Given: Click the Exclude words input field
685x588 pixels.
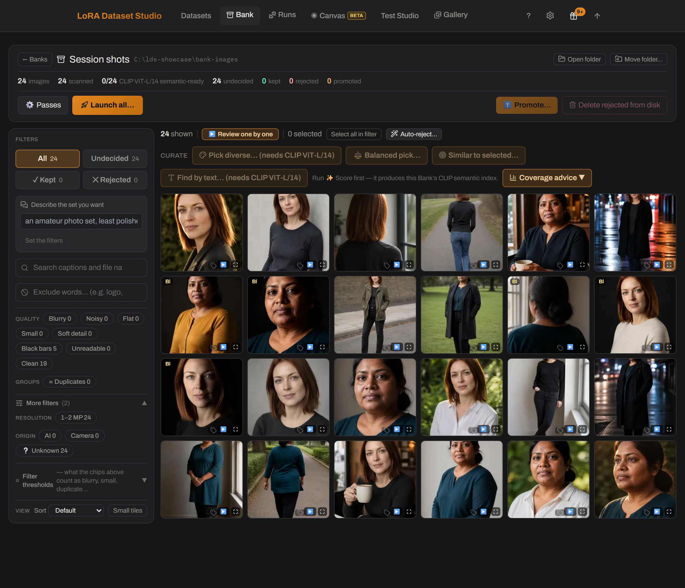Looking at the screenshot, I should coord(81,292).
